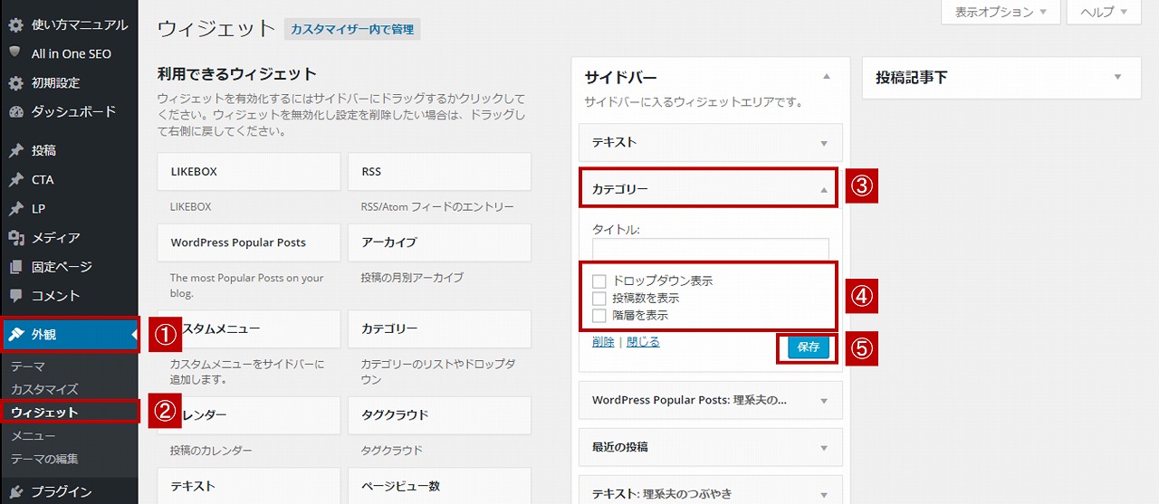1159x504 pixels.
Task: Select the LIKEBOX available widget
Action: tap(248, 172)
